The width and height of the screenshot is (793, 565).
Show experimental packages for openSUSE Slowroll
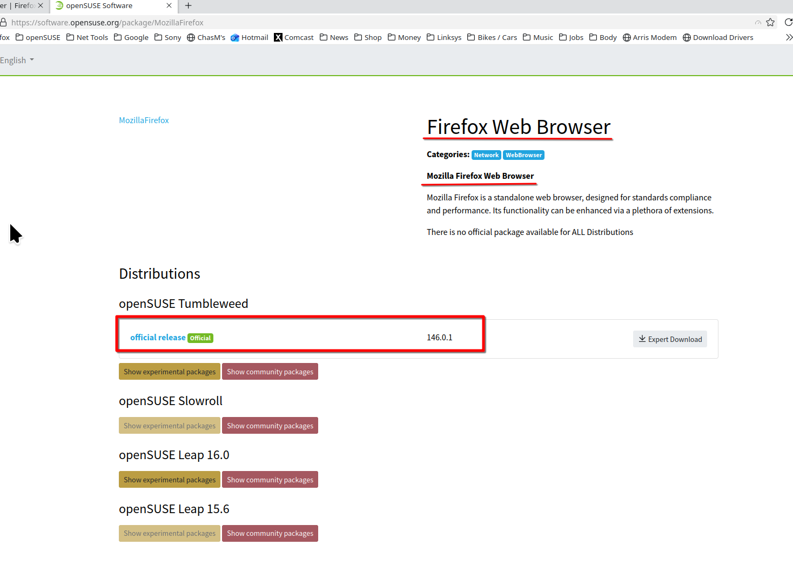tap(170, 426)
